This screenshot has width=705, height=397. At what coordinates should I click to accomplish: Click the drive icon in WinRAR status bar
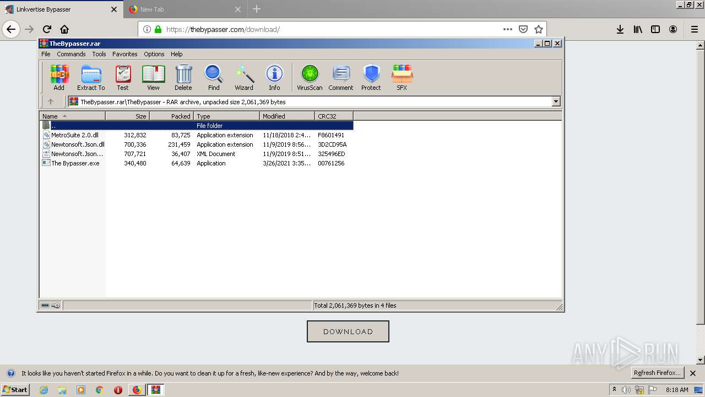click(45, 305)
